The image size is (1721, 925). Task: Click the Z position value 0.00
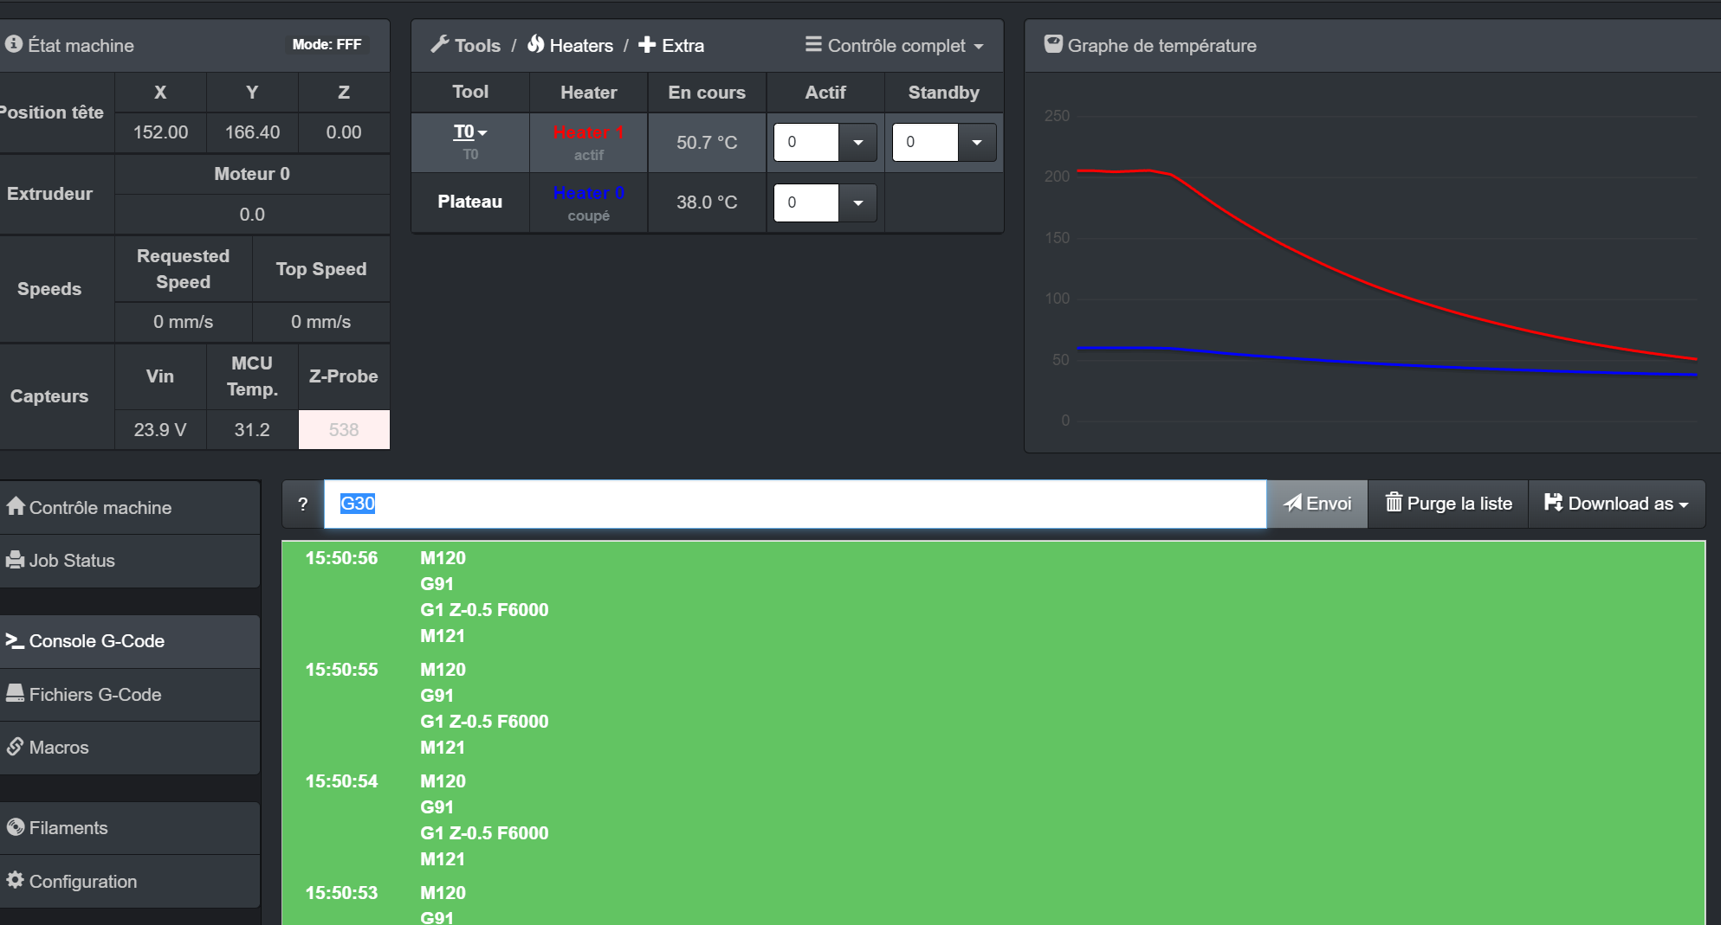pyautogui.click(x=344, y=132)
